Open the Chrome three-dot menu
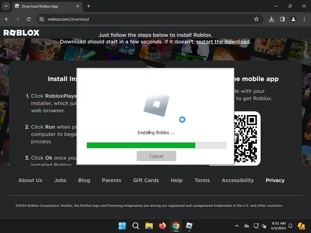This screenshot has width=311, height=233. point(304,19)
